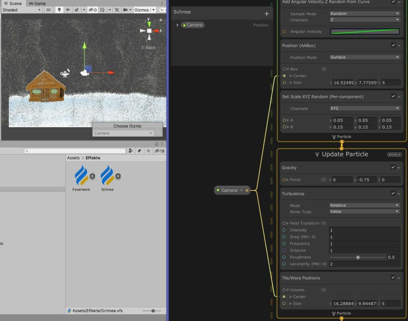Open the Noise Type dropdown
This screenshot has width=408, height=321.
tap(365, 212)
